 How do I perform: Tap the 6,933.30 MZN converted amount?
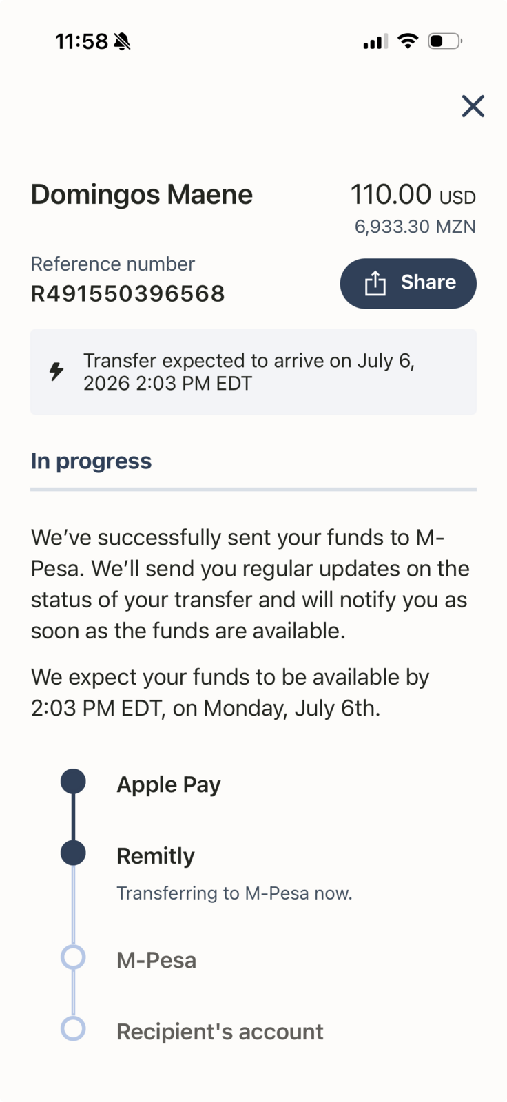point(415,227)
